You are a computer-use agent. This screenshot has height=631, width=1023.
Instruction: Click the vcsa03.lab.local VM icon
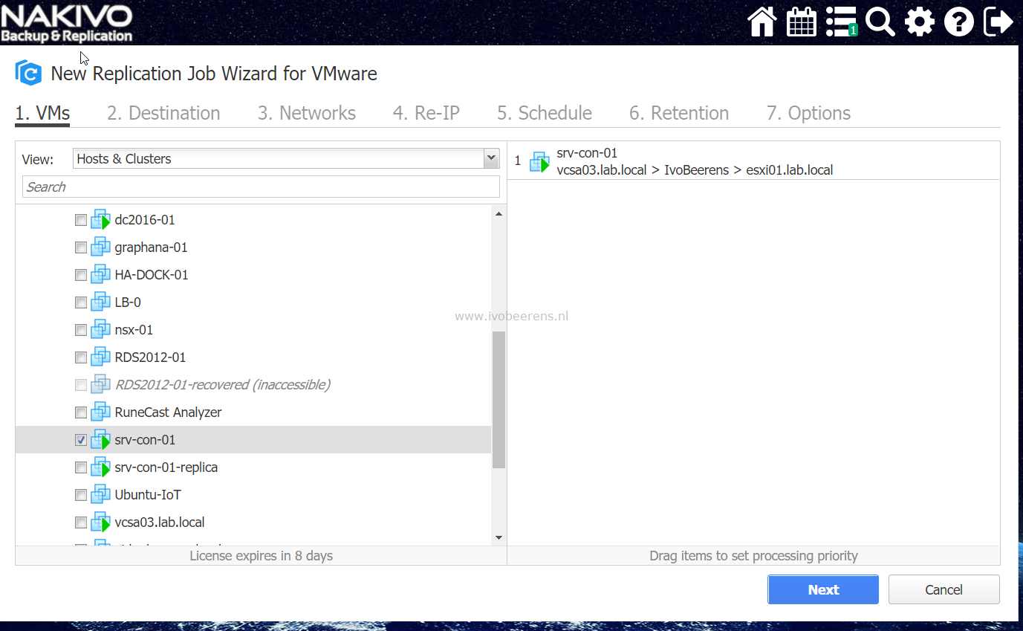(x=100, y=522)
